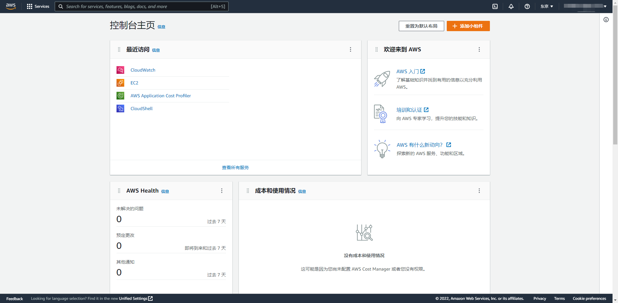This screenshot has height=303, width=618.
Task: Open AWS 有什么新动向? link
Action: [x=424, y=145]
